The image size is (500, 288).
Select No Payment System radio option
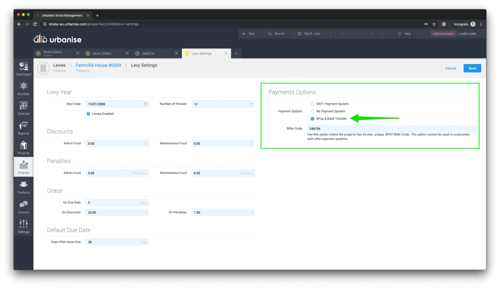tap(312, 111)
